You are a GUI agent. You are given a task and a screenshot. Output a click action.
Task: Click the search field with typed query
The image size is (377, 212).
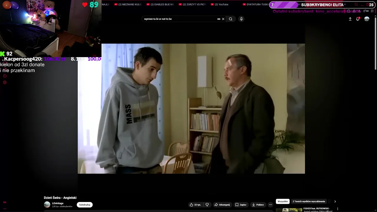(x=180, y=19)
